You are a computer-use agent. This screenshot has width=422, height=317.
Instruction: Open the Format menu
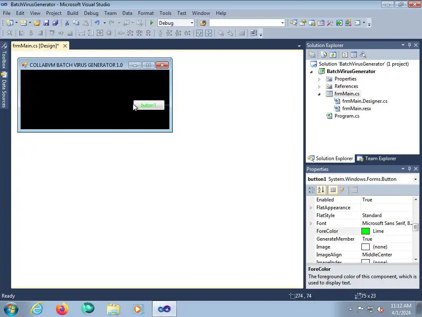pos(145,13)
